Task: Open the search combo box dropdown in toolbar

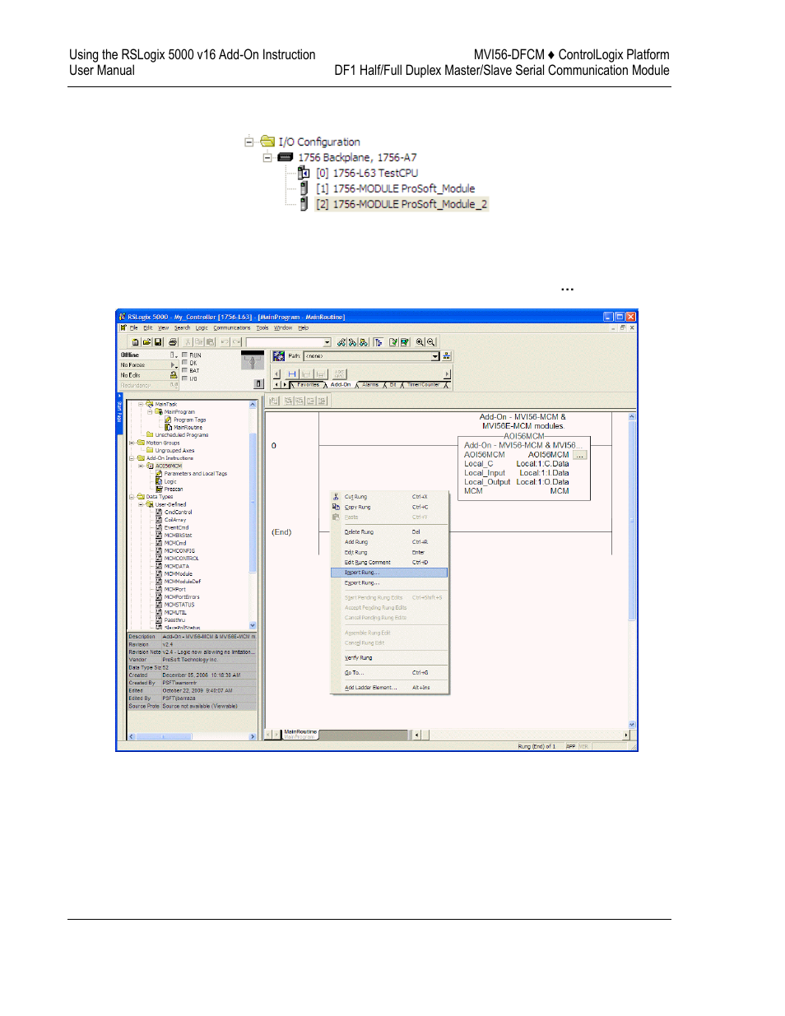Action: [327, 342]
